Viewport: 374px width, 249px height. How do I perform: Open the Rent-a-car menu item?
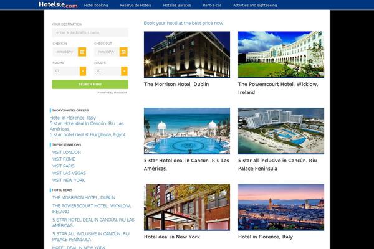pos(212,5)
